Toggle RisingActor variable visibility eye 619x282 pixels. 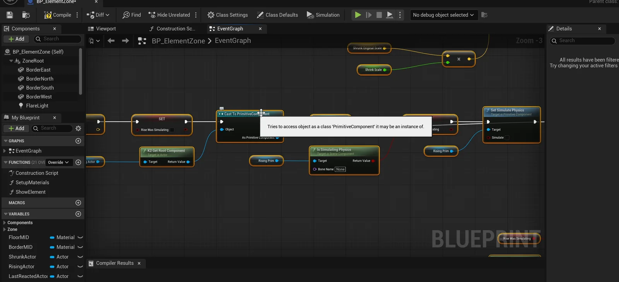point(80,267)
